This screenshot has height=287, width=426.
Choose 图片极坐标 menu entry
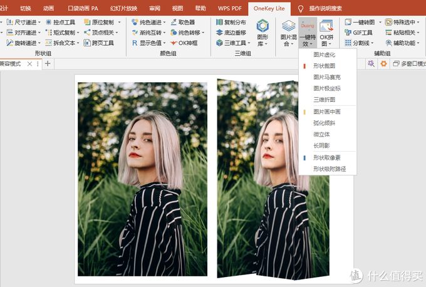tap(328, 88)
